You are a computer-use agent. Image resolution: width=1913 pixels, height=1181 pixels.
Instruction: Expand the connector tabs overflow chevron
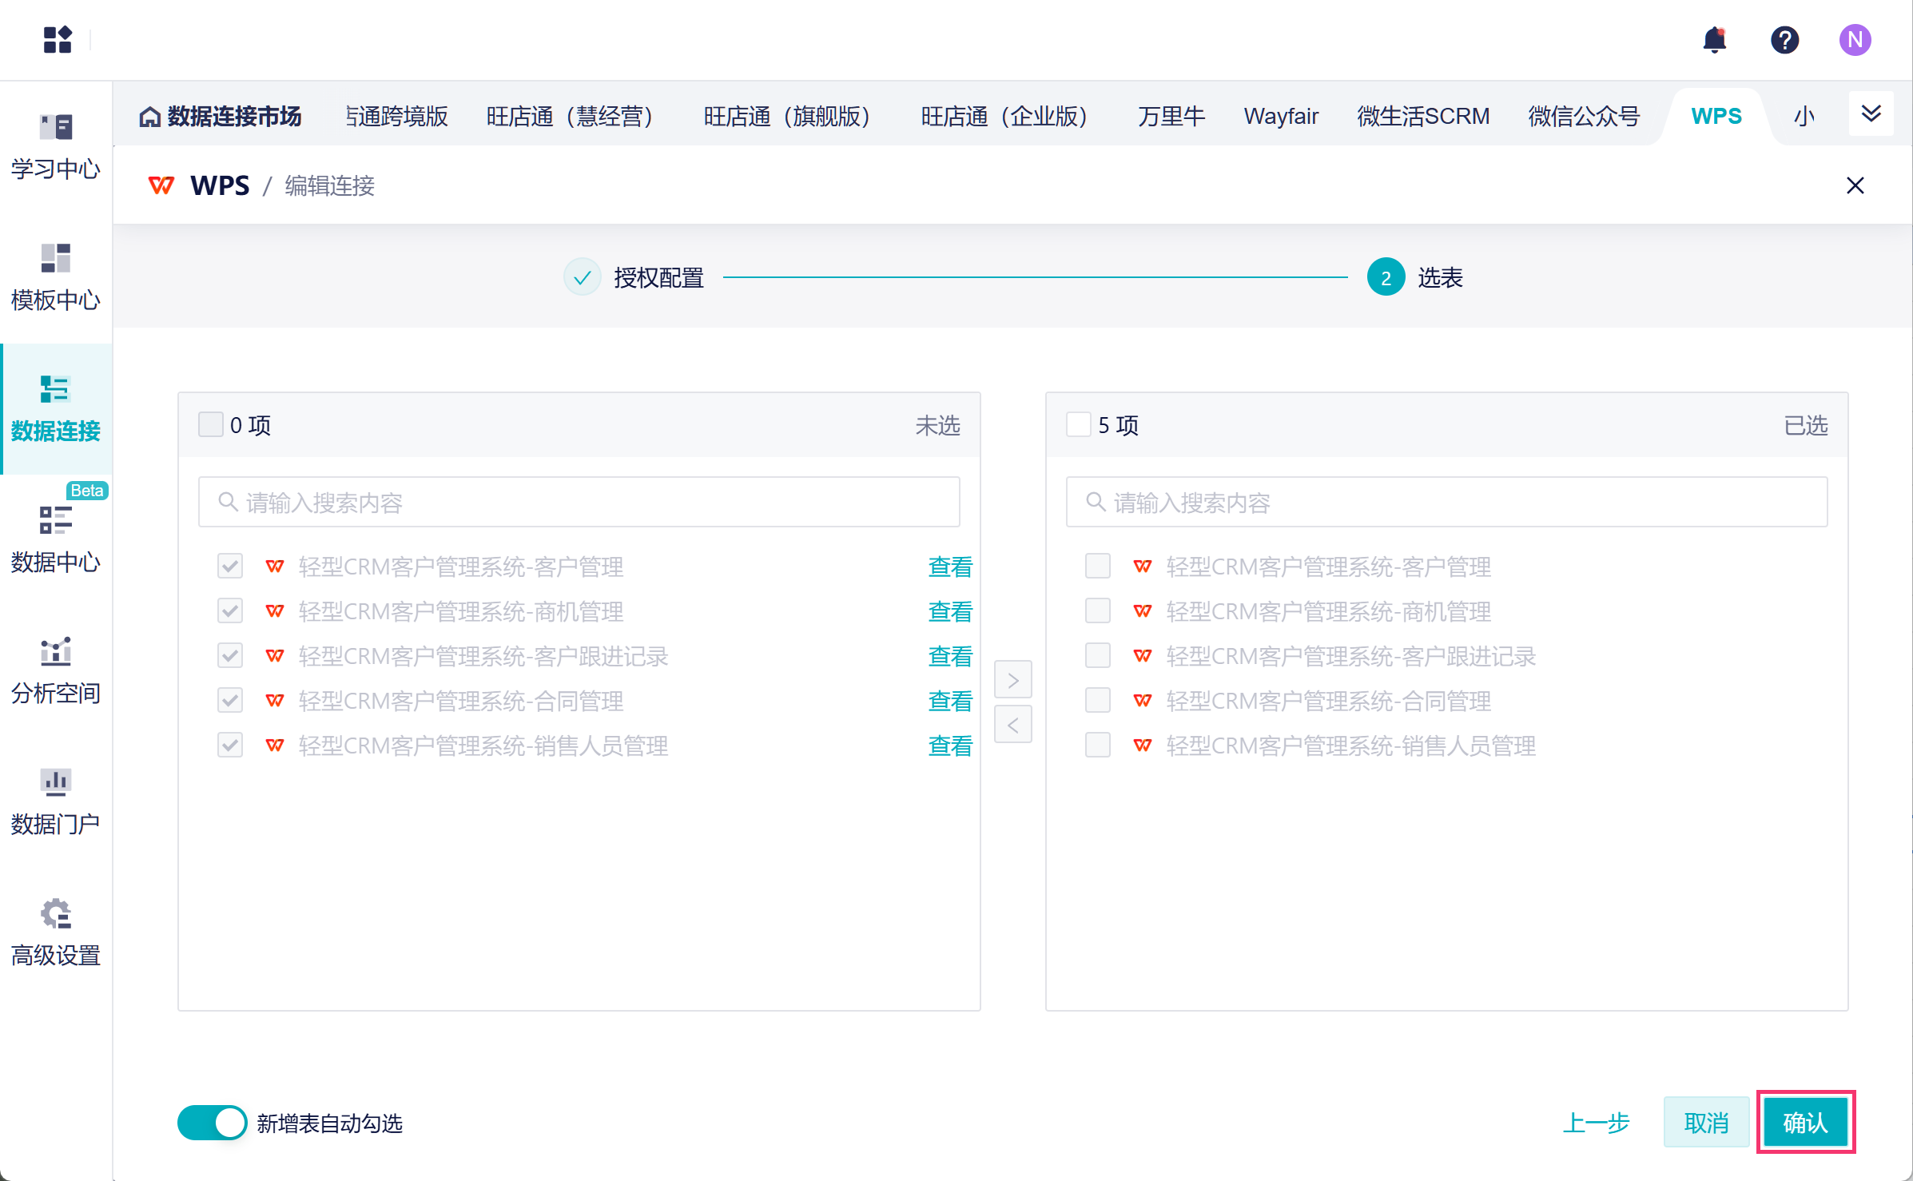pyautogui.click(x=1871, y=113)
